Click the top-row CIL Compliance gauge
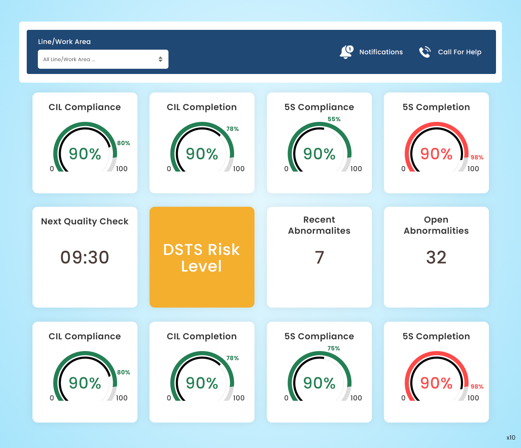Image resolution: width=521 pixels, height=448 pixels. [x=85, y=149]
